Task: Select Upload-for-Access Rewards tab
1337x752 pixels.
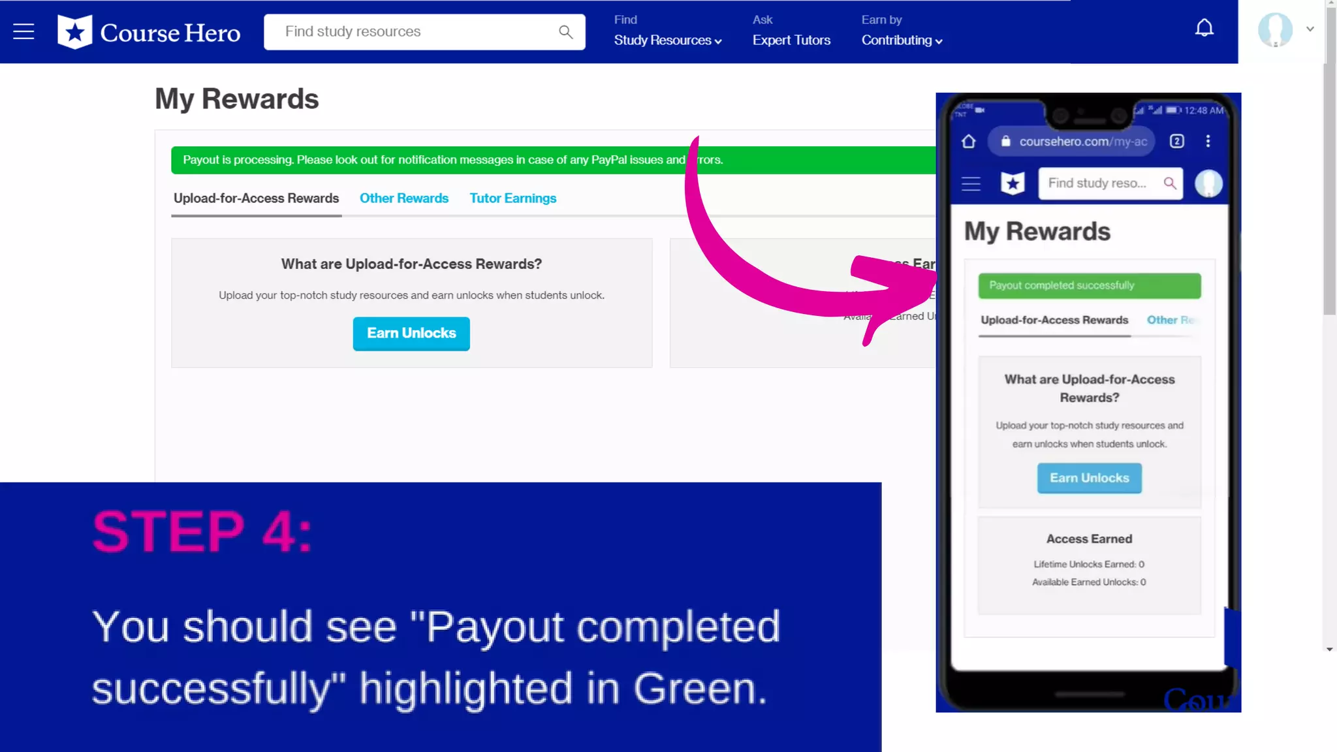Action: click(x=256, y=198)
